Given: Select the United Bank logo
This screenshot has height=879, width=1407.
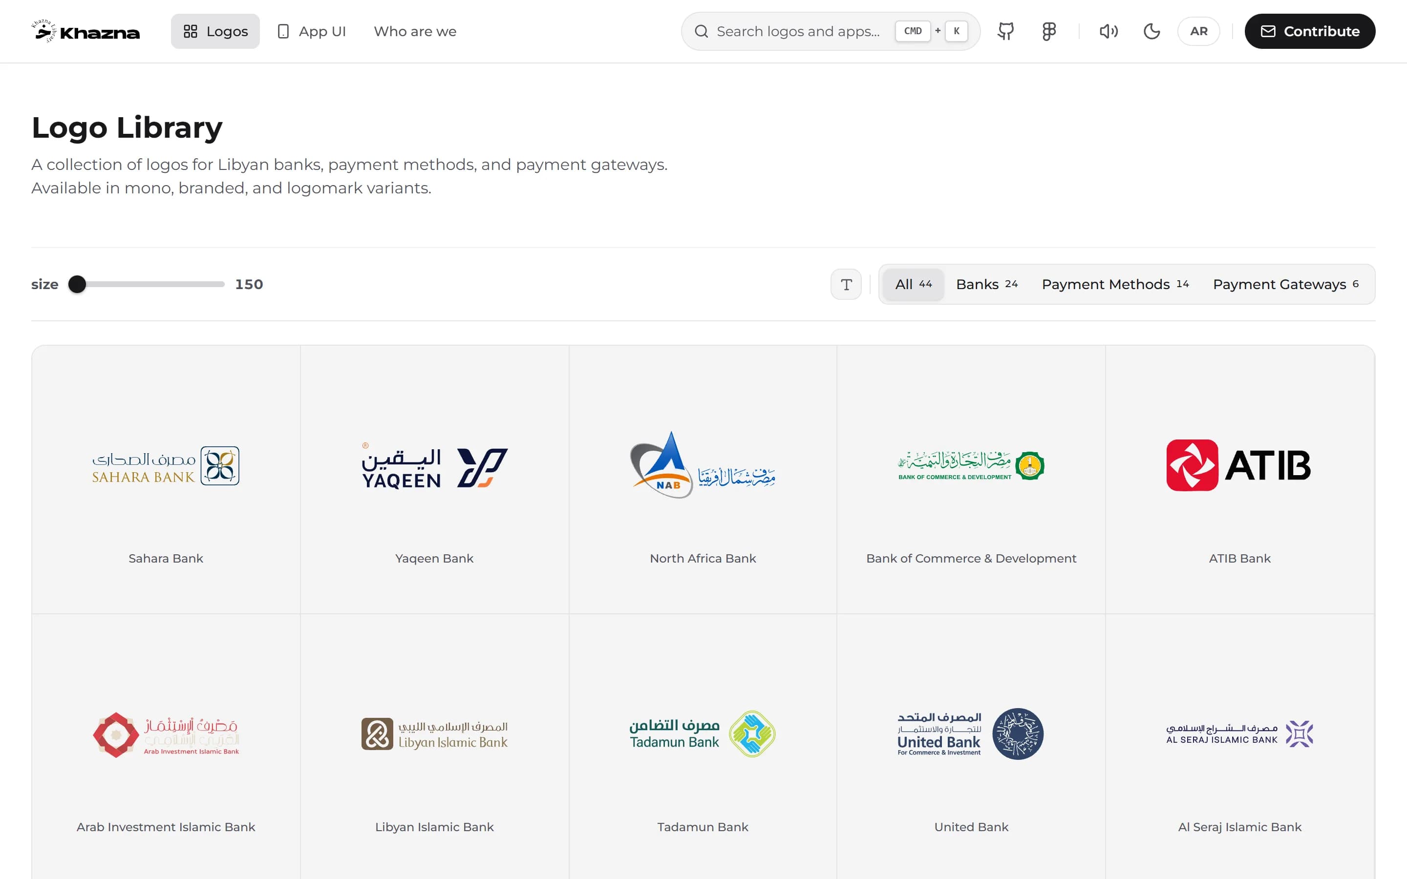Looking at the screenshot, I should 971,733.
